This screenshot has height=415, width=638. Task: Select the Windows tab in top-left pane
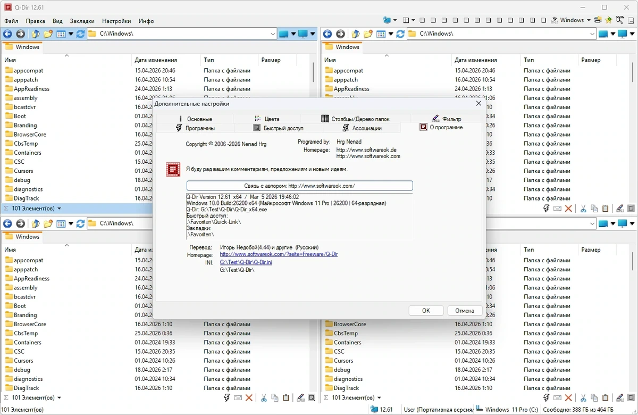(22, 47)
